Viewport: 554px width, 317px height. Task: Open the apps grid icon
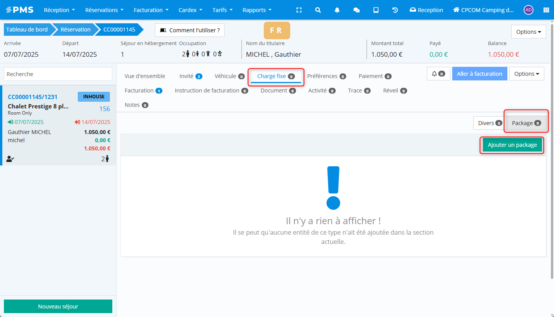[546, 10]
